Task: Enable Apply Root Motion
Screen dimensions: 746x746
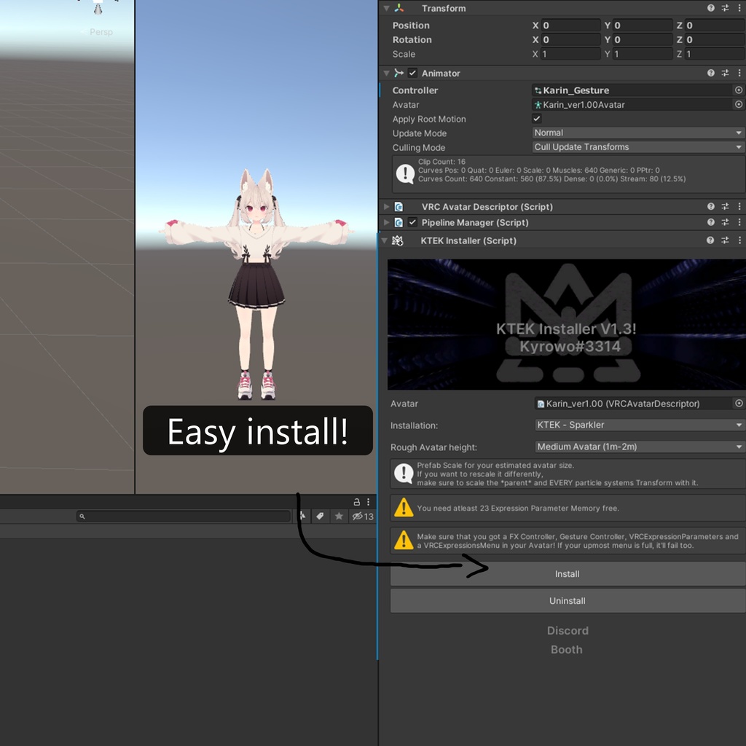Action: point(536,118)
